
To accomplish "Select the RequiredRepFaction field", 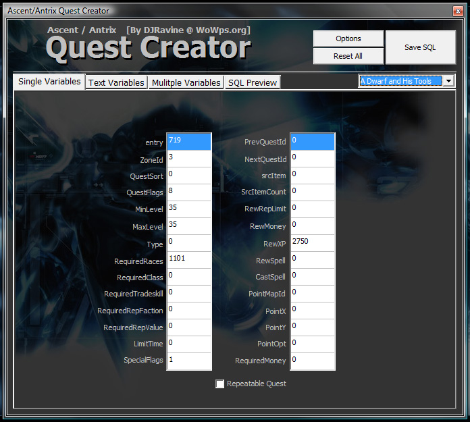I will click(x=189, y=311).
